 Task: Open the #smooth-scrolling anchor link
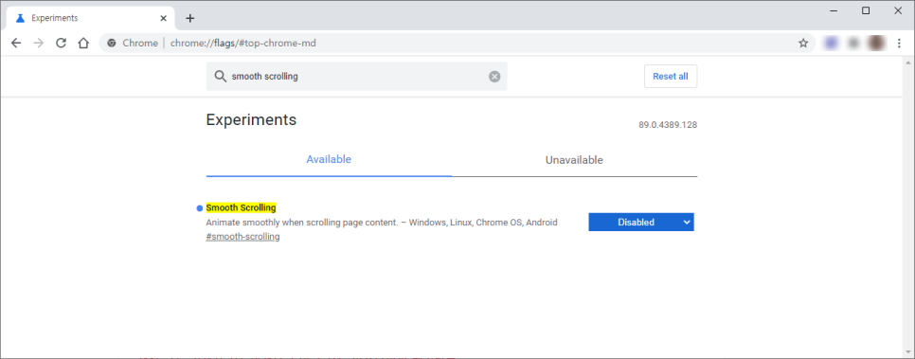point(242,237)
